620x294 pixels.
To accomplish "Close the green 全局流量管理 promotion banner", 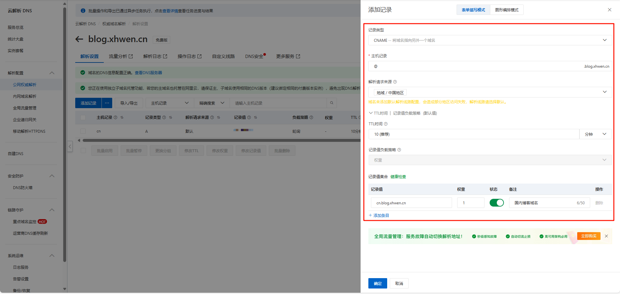I will (x=606, y=236).
